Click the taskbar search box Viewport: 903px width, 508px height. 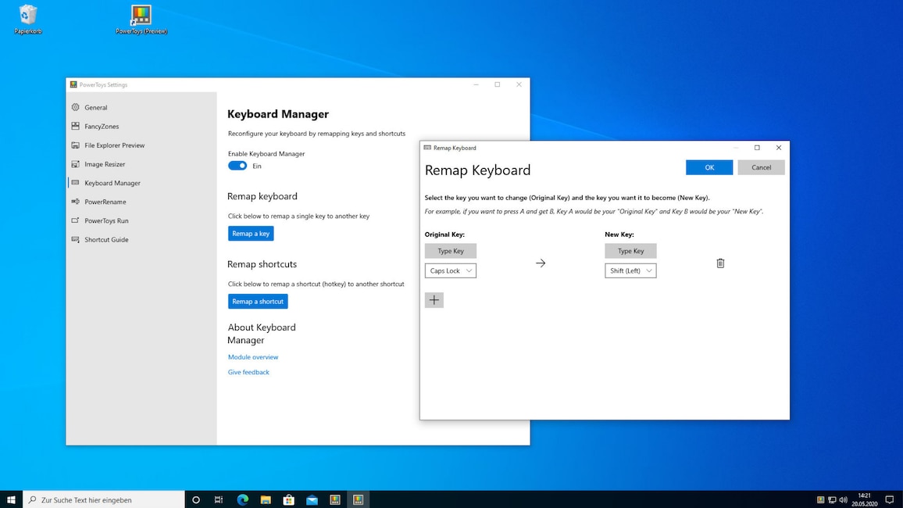104,499
